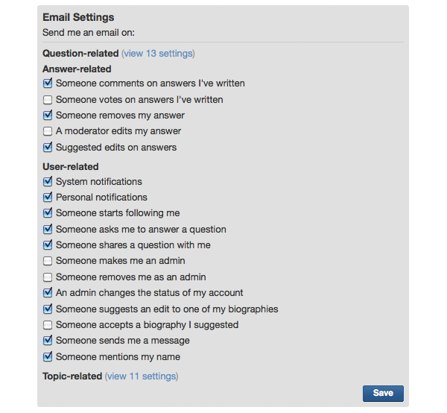Screen dimensions: 447x413
Task: Click the Save button
Action: coord(383,394)
